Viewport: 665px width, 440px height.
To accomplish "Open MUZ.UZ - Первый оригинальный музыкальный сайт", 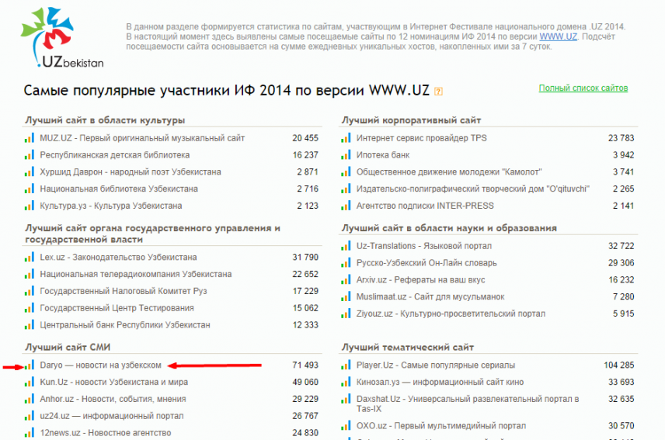I will tap(142, 138).
